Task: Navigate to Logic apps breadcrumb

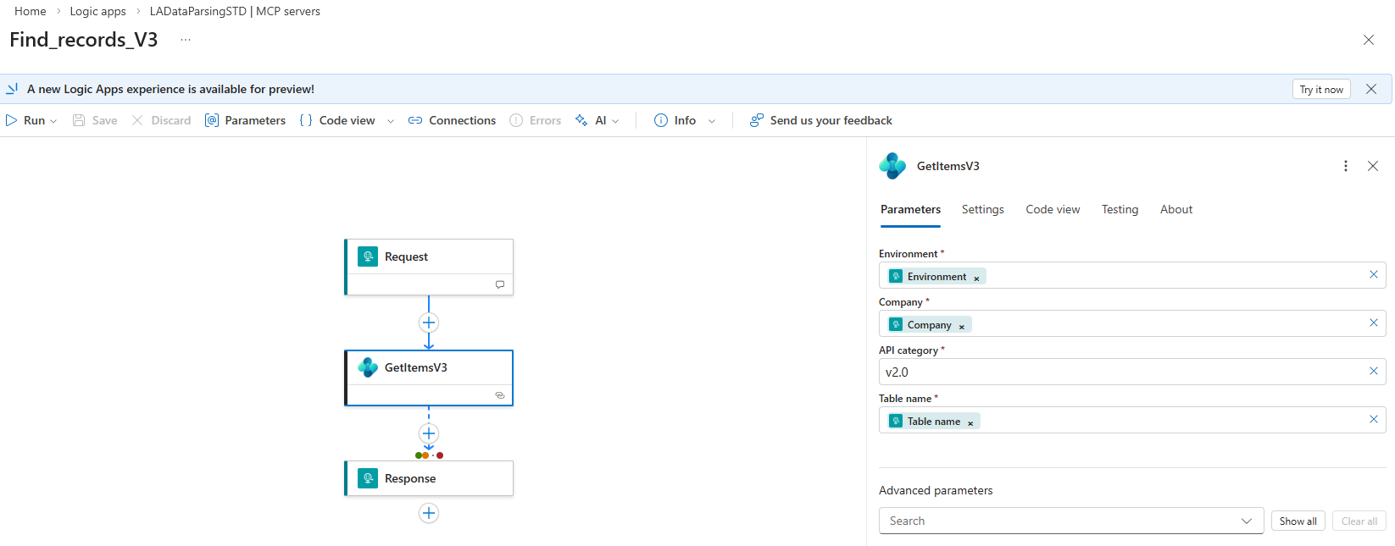Action: (x=97, y=11)
